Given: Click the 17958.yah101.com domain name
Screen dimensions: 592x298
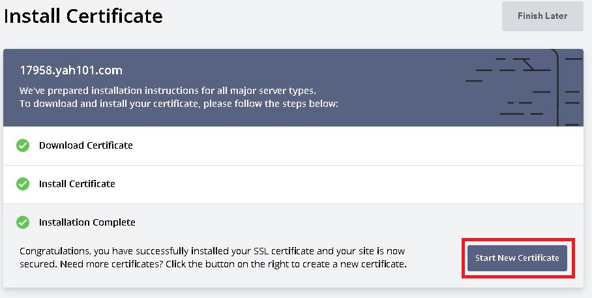Looking at the screenshot, I should (x=71, y=70).
